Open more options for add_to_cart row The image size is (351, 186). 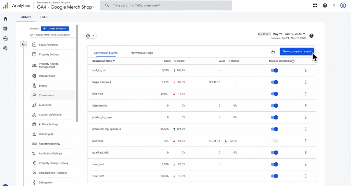pos(306,70)
